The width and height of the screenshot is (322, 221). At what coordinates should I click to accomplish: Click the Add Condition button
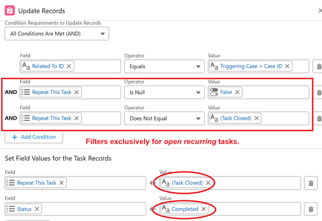34,137
